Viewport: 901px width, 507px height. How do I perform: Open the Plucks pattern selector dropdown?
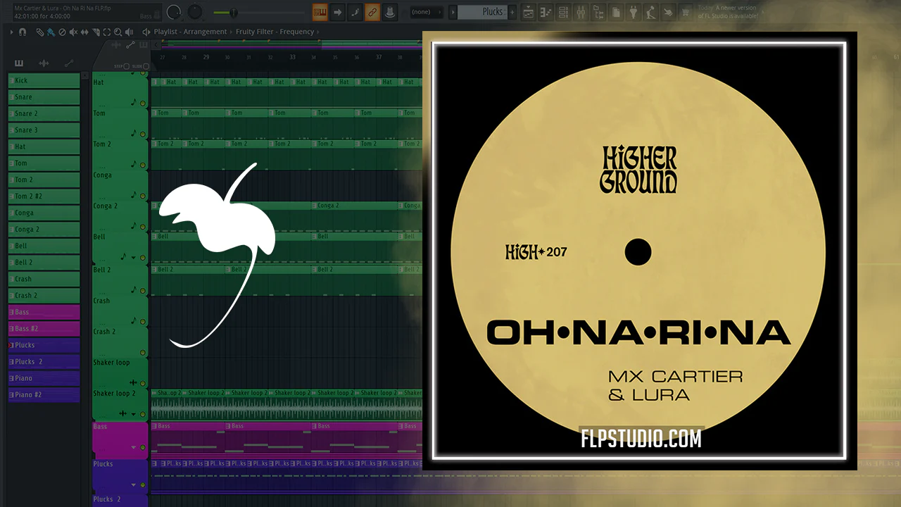point(486,12)
